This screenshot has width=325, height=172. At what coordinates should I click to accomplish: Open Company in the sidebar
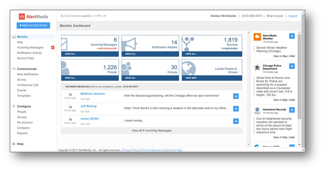coord(23,128)
